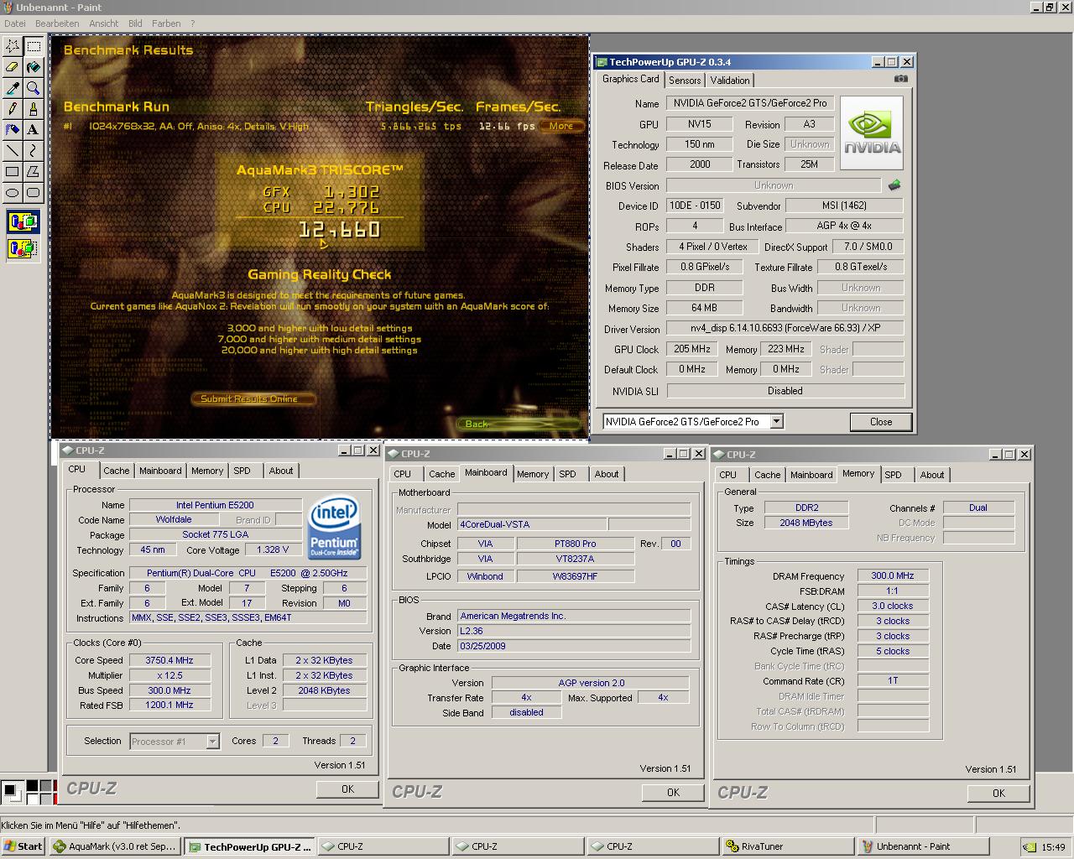
Task: Open SPD tab in the Mainboard CPU-Z window
Action: point(567,474)
